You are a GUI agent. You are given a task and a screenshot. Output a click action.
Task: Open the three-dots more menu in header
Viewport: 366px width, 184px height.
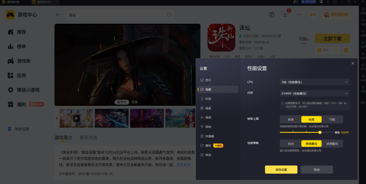tap(299, 15)
